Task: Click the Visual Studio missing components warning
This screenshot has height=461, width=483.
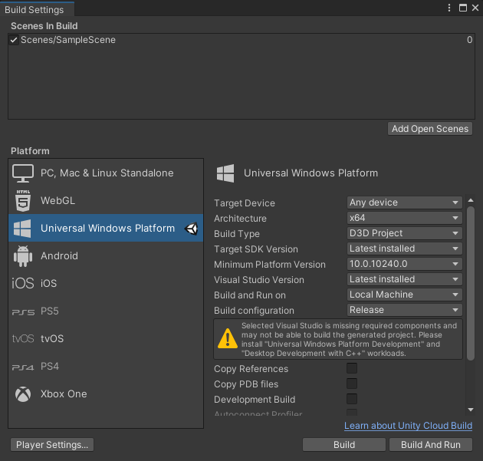Action: pos(338,339)
